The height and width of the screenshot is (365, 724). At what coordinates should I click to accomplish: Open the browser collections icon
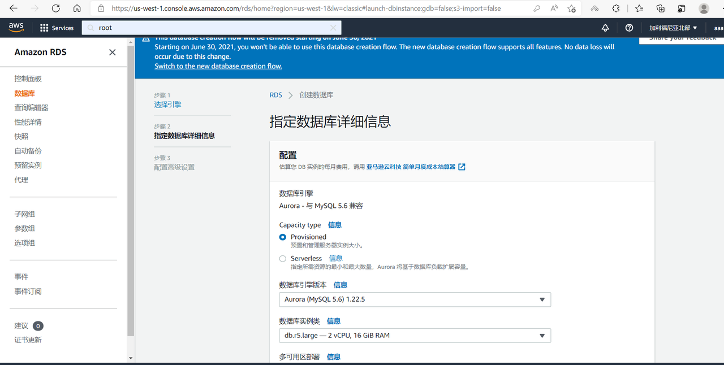[661, 8]
